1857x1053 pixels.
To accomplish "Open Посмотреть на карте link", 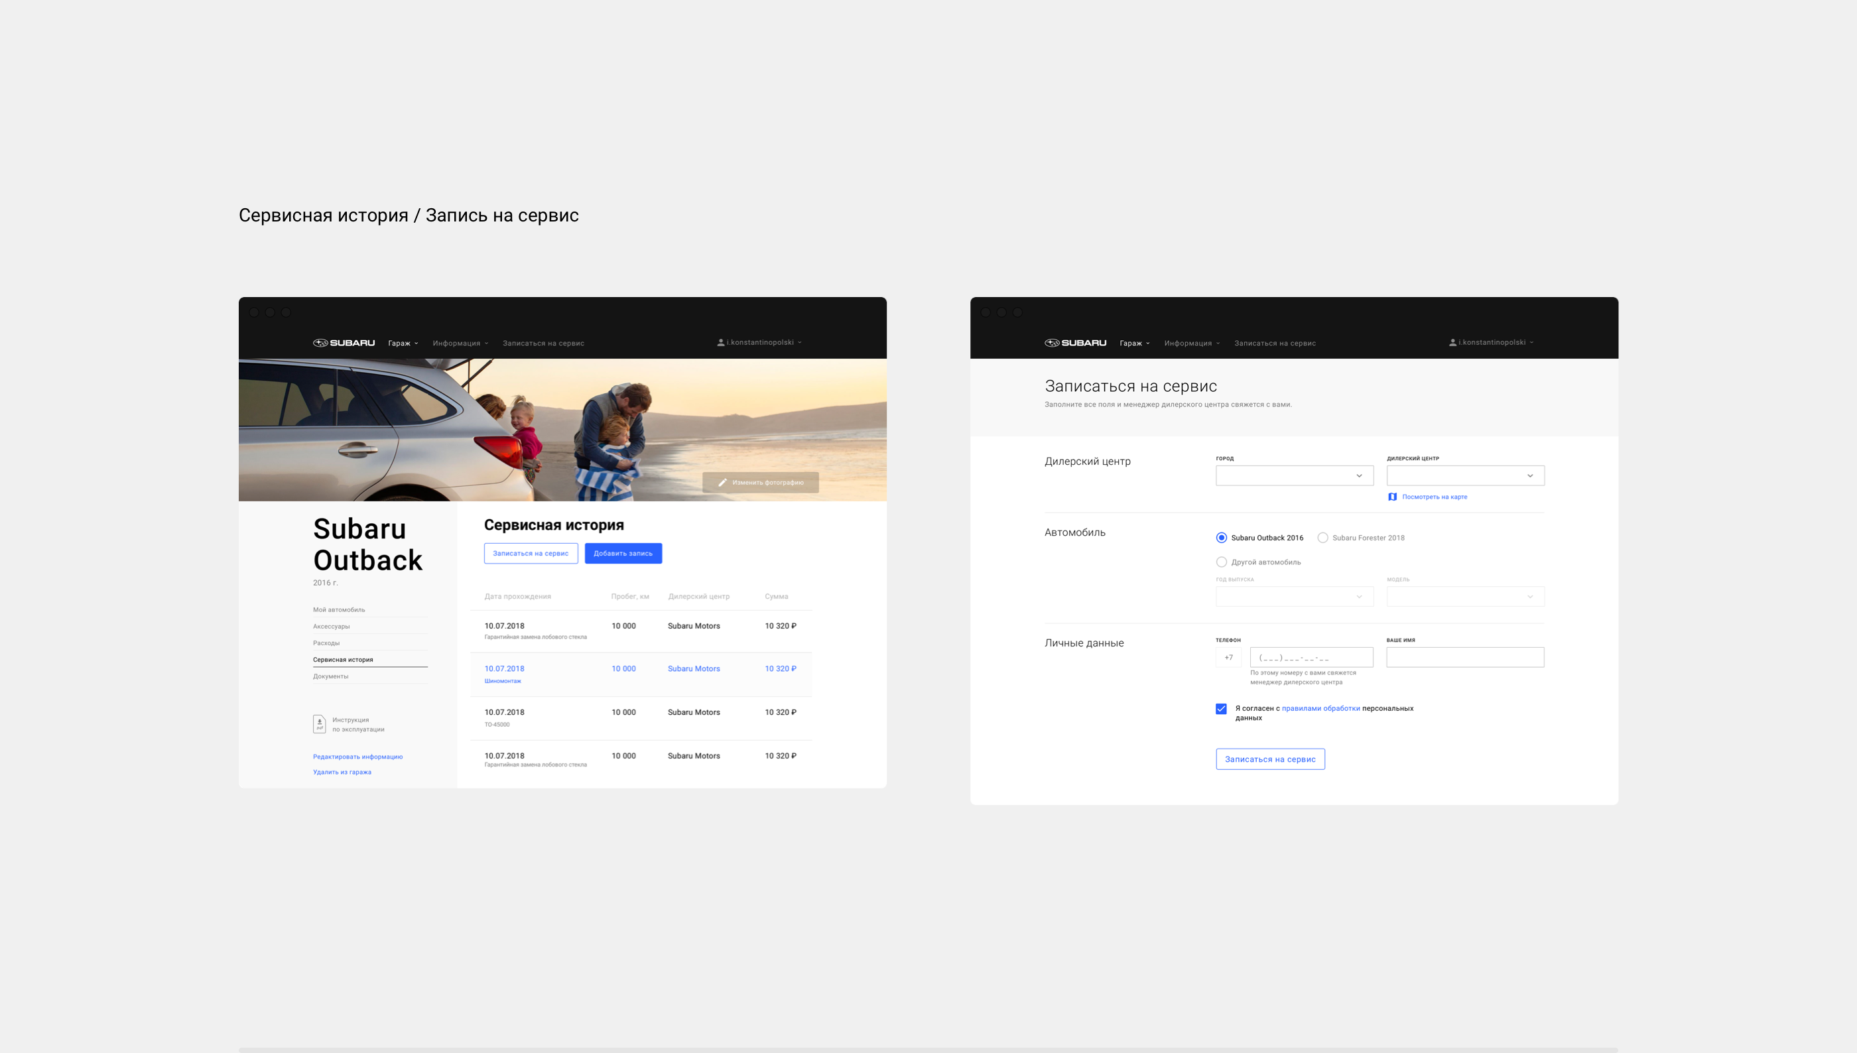I will [1434, 497].
